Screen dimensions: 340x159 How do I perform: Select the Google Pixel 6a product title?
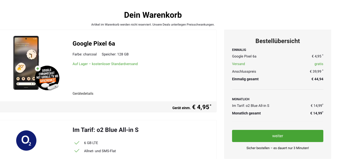click(x=94, y=44)
